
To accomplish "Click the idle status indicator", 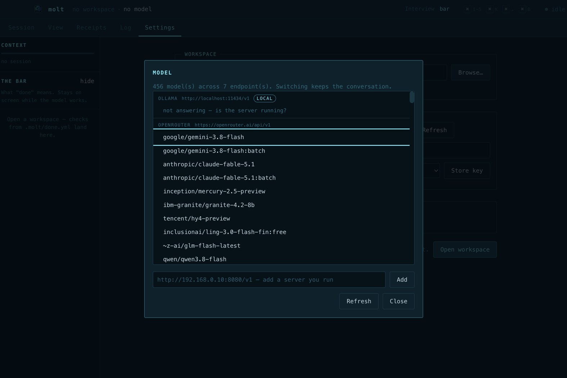I will tap(555, 9).
